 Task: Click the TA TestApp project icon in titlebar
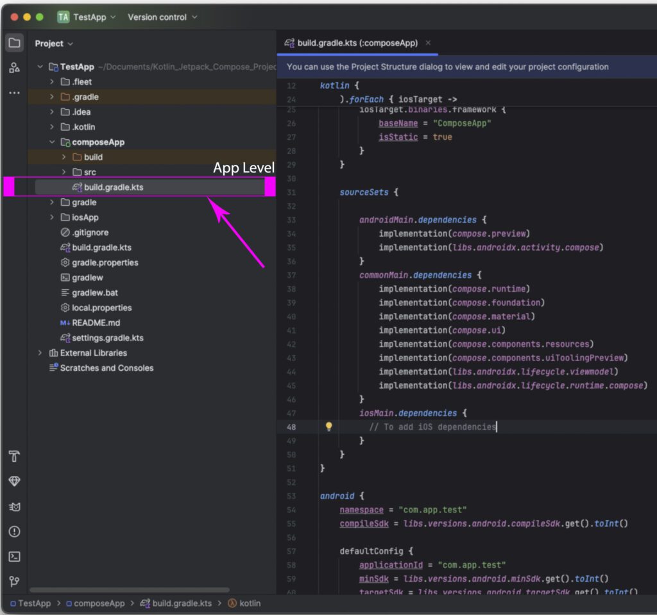[63, 17]
